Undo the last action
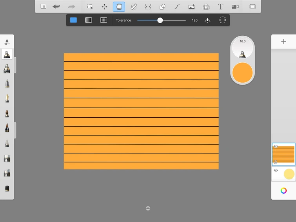This screenshot has width=296, height=222. (x=56, y=7)
